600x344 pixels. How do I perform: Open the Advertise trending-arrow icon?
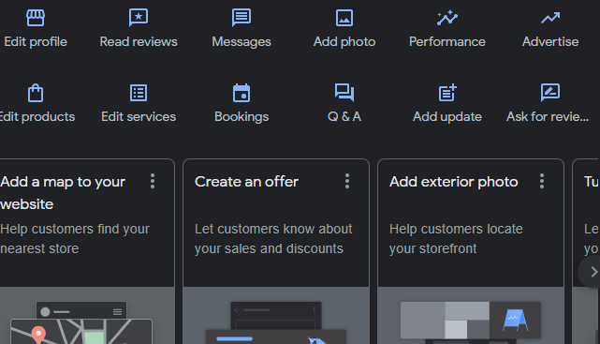point(550,18)
